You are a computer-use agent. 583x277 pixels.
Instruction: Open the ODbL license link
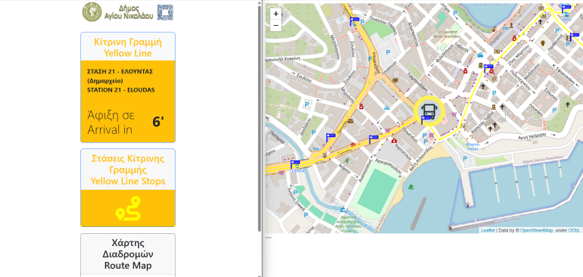coord(574,231)
